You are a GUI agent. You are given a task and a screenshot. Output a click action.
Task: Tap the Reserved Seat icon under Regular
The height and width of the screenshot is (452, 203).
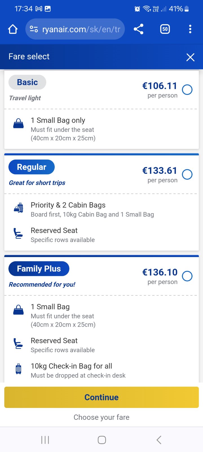(x=18, y=233)
